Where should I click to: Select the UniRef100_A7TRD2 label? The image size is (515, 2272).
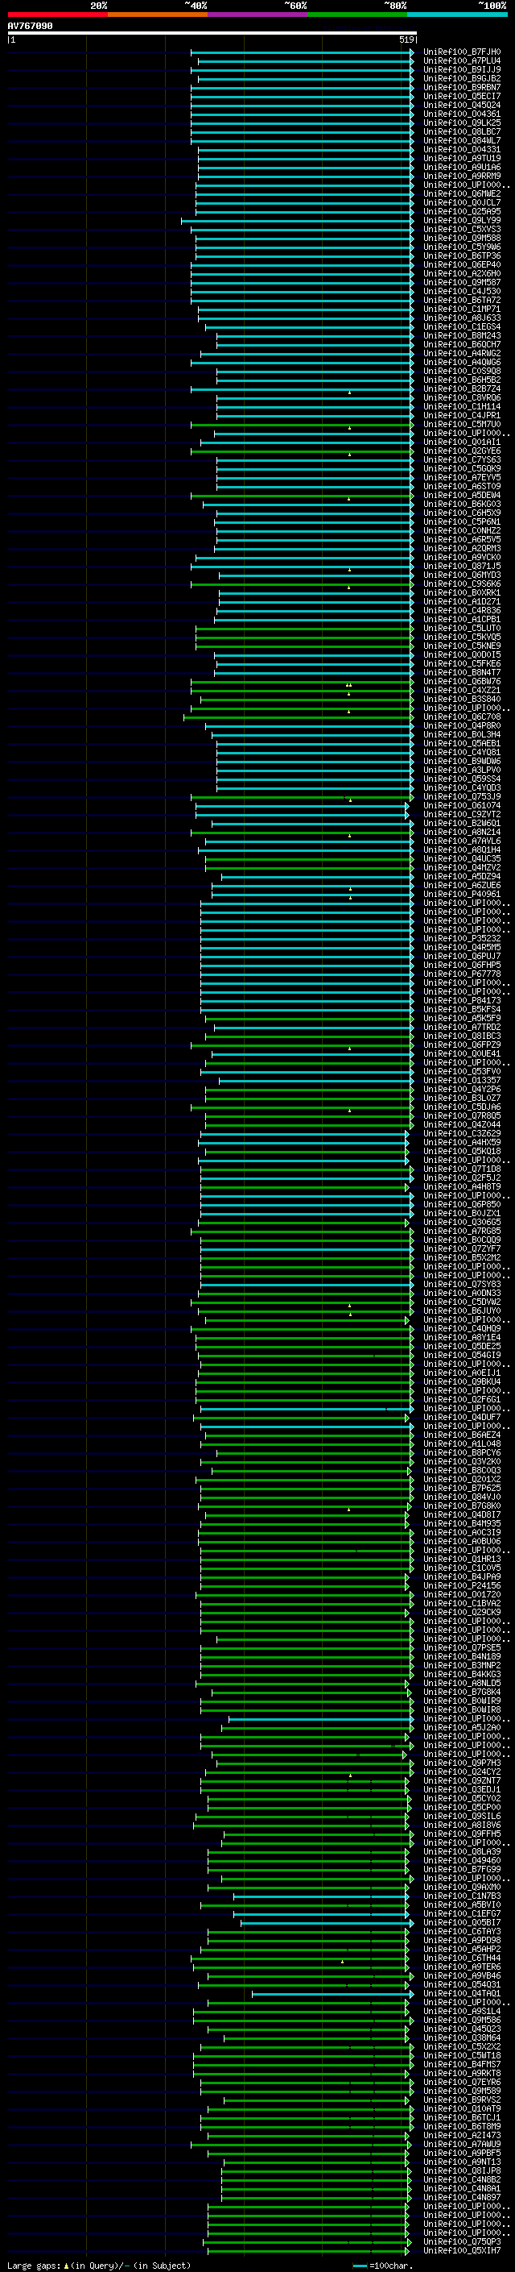(x=462, y=1028)
